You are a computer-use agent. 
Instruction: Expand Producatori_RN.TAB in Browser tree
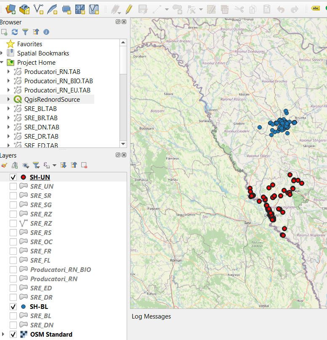click(9, 72)
